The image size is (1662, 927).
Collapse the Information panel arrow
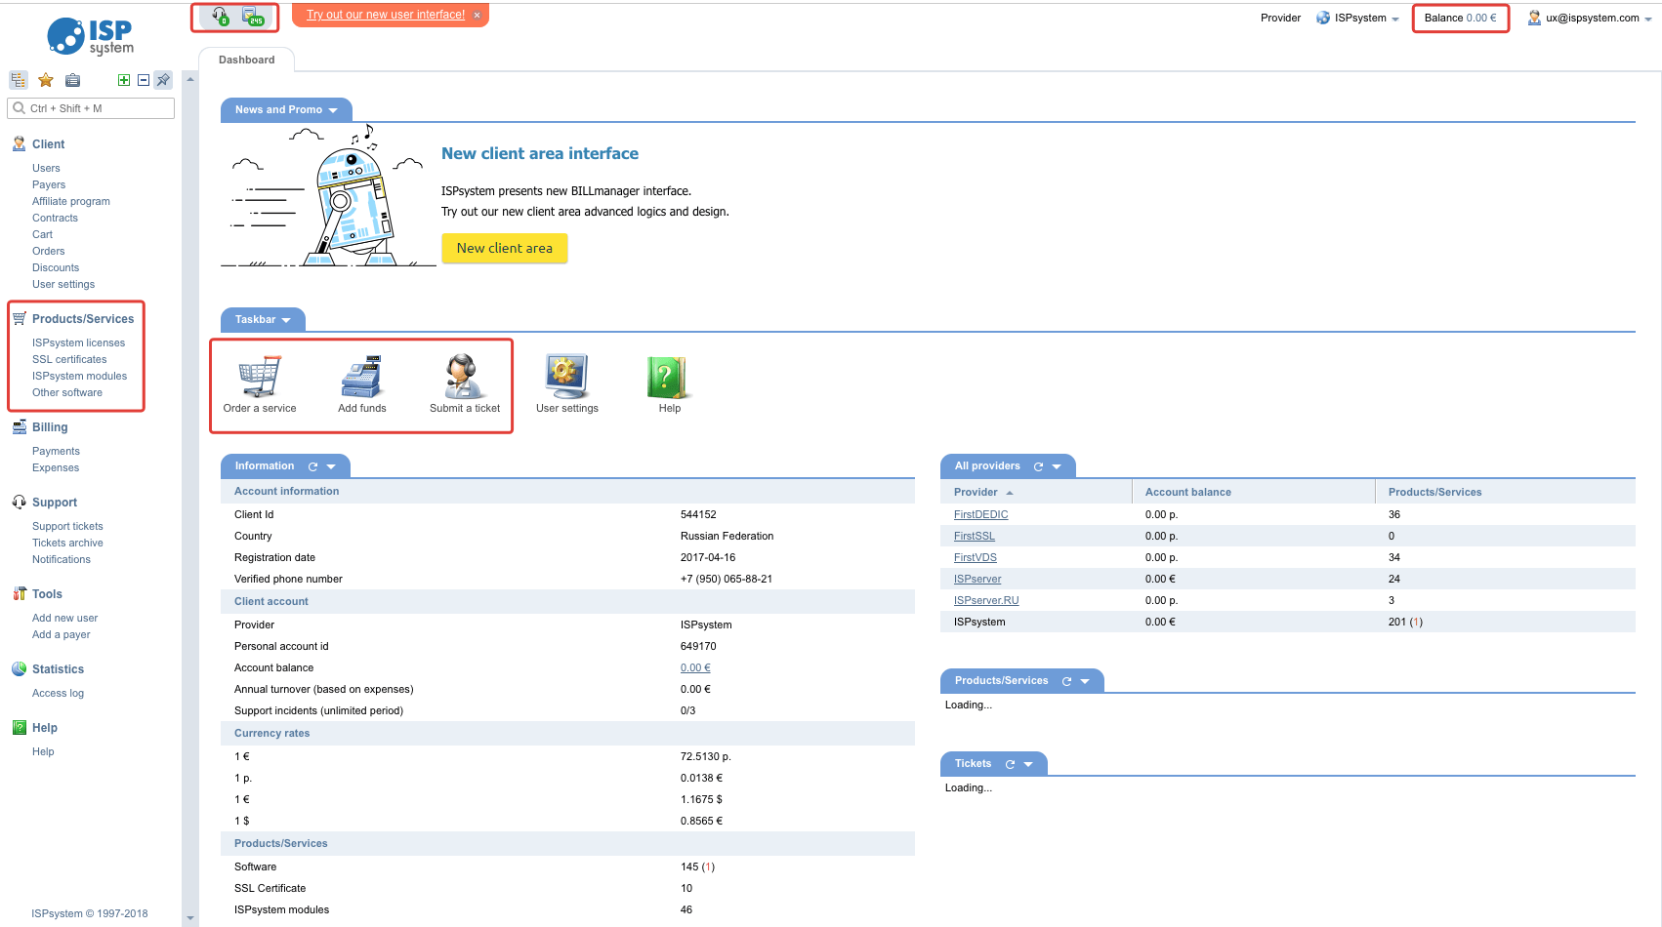click(x=331, y=466)
